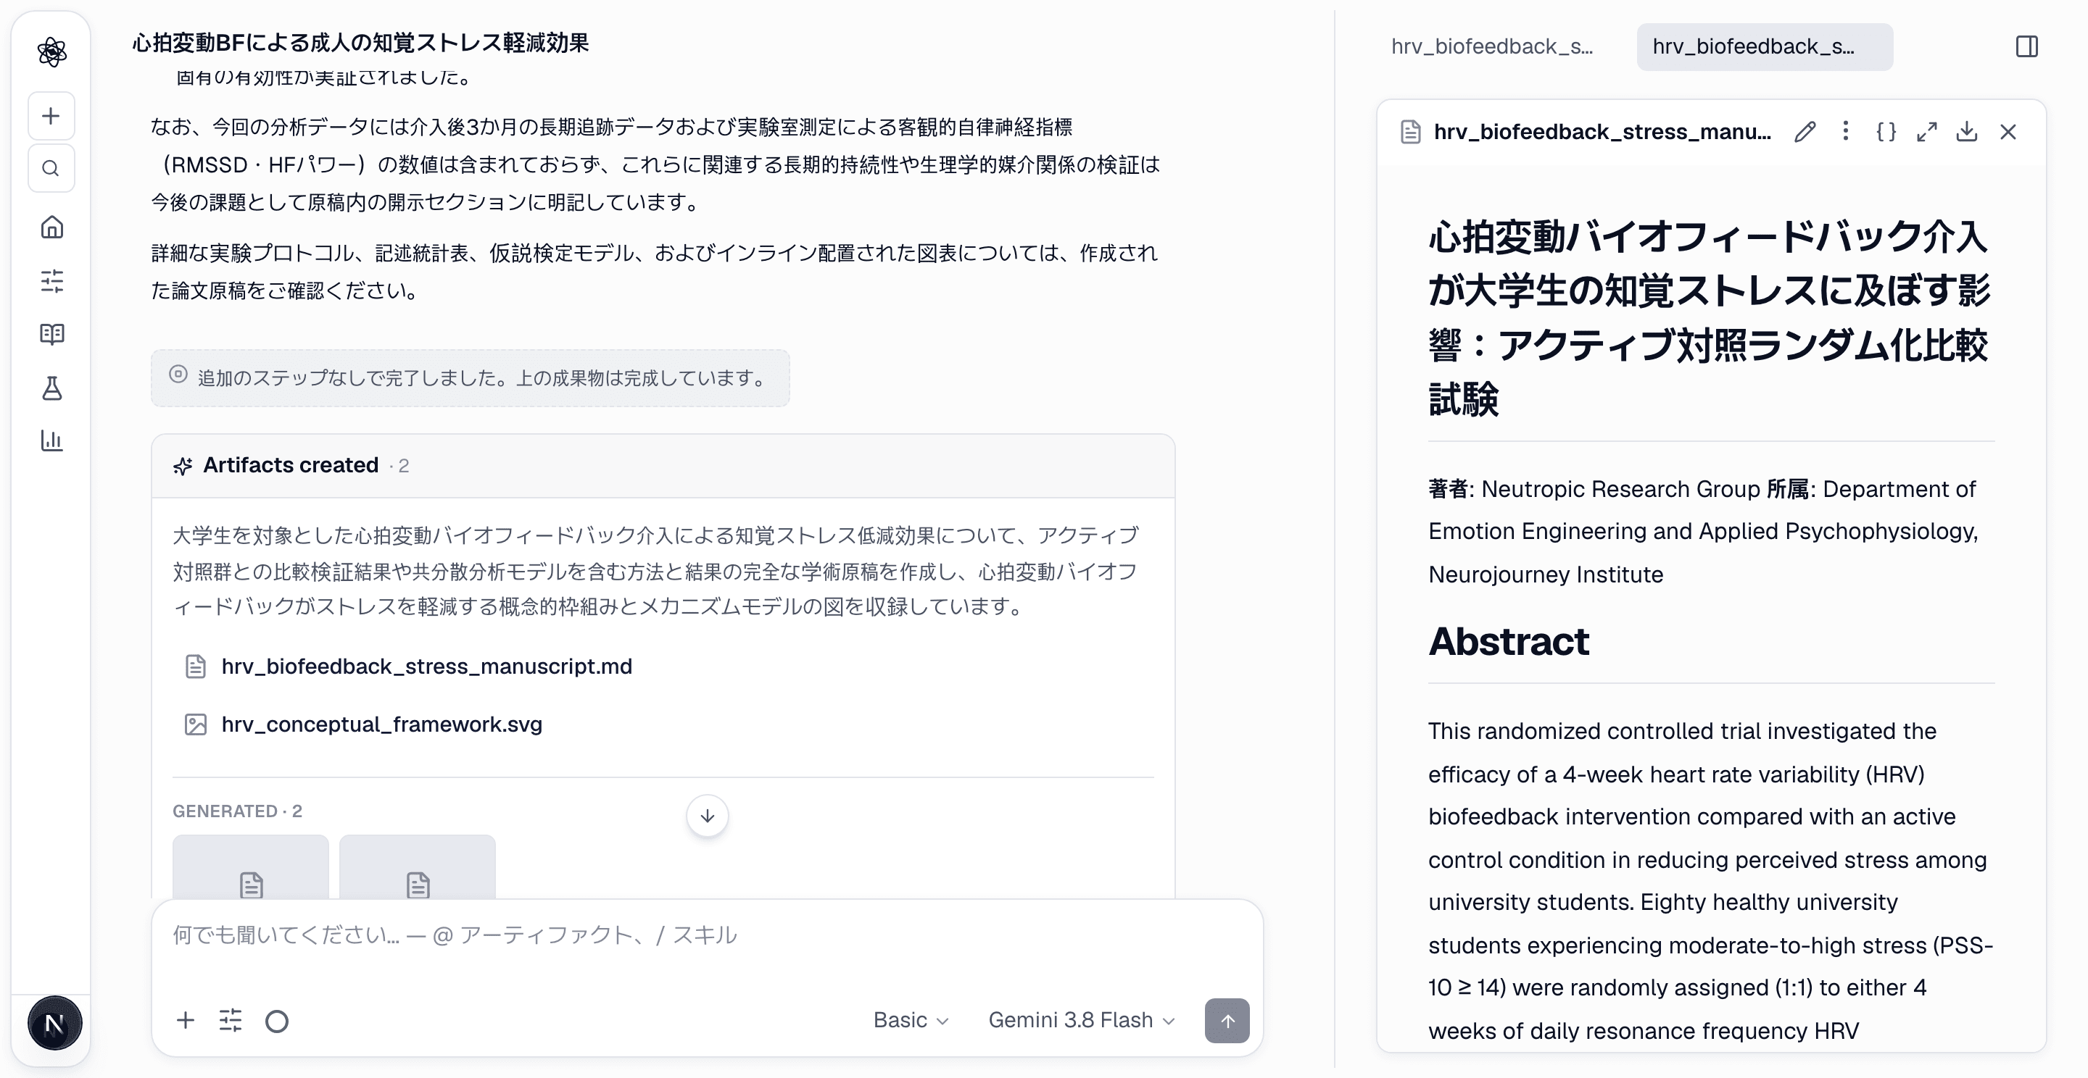This screenshot has height=1078, width=2088.
Task: Click the Artifacts created header
Action: [663, 466]
